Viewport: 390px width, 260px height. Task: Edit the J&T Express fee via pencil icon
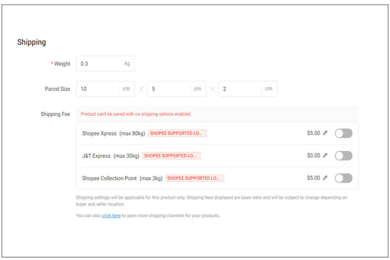pyautogui.click(x=325, y=156)
